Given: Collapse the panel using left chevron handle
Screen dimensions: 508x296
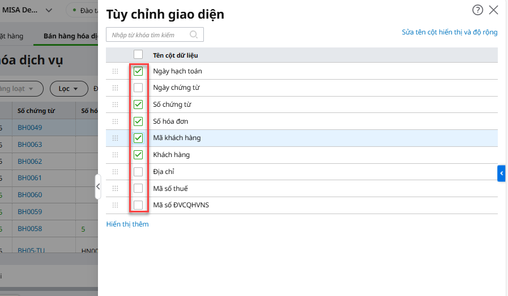Looking at the screenshot, I should pos(97,186).
